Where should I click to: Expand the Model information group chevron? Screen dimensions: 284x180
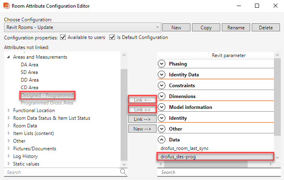coord(162,107)
